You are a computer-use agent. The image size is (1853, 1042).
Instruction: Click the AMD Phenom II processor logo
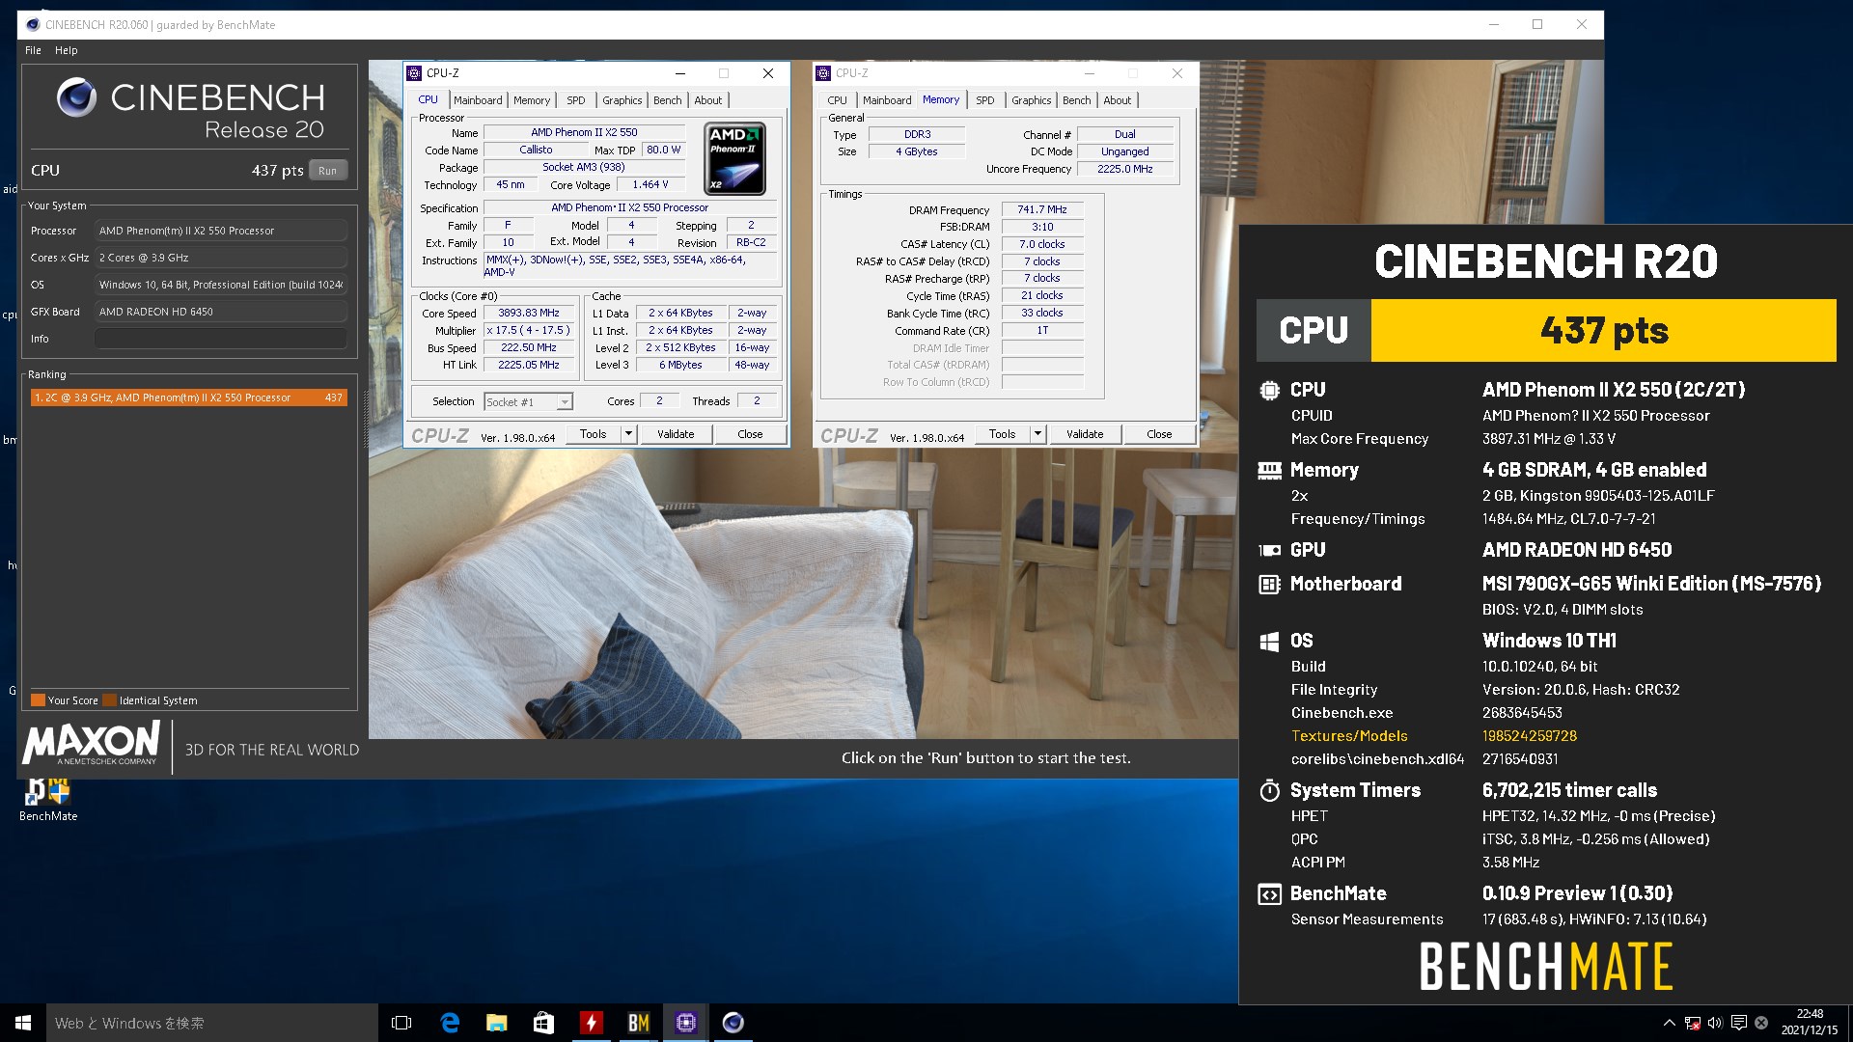point(734,158)
